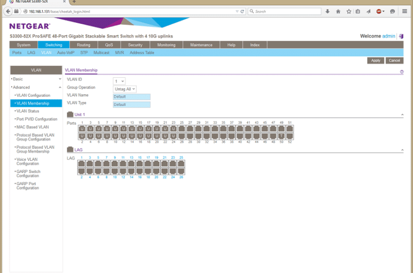Open the browser hamburger menu
This screenshot has width=413, height=273.
(405, 11)
